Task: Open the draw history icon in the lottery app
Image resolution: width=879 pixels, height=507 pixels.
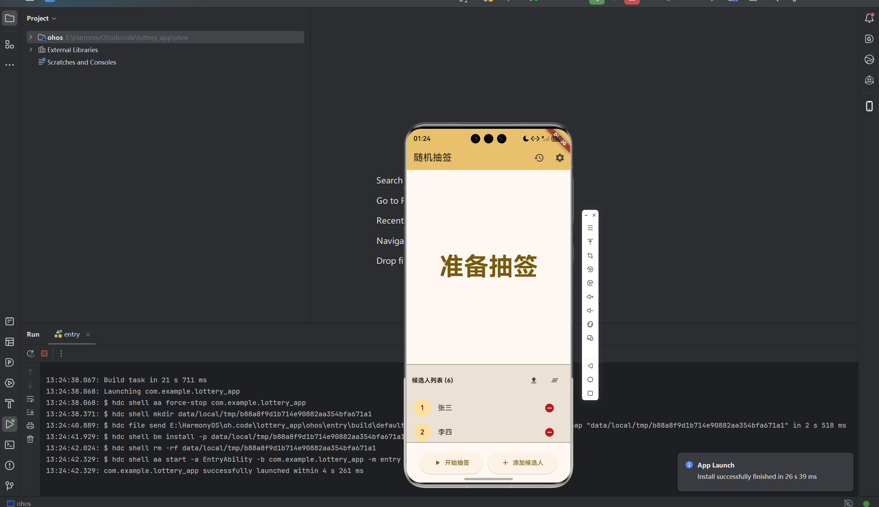Action: click(539, 157)
